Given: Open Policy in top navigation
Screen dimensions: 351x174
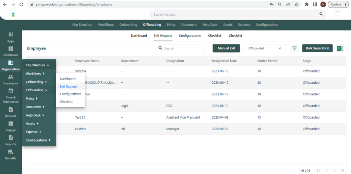Looking at the screenshot, I should pyautogui.click(x=171, y=25).
